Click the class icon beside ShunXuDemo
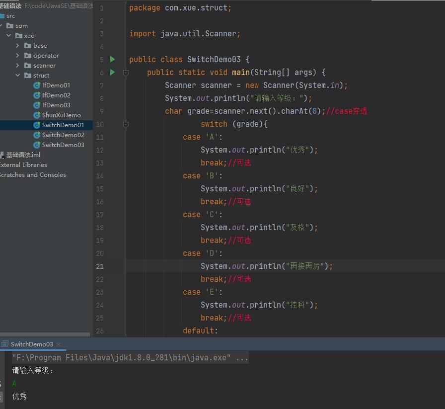Image resolution: width=445 pixels, height=409 pixels. click(37, 115)
